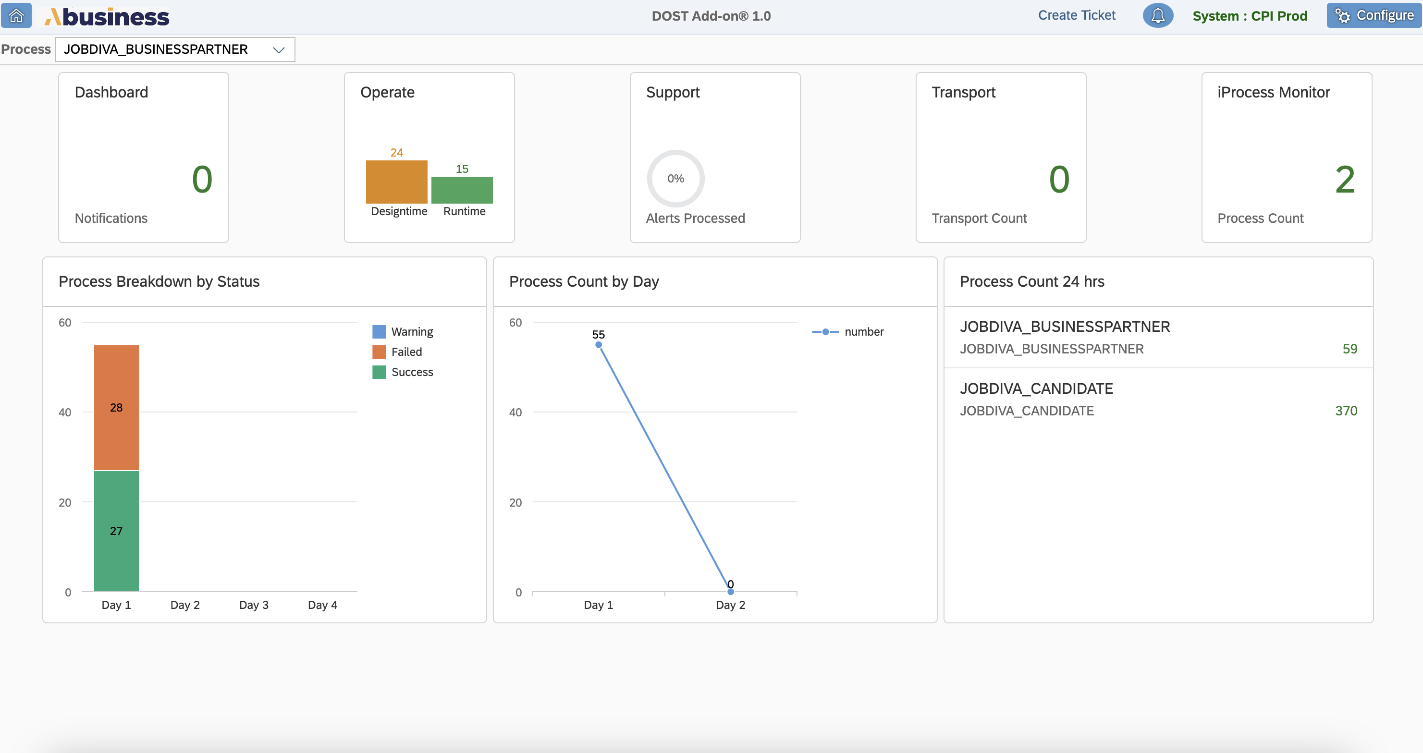Click the Alerts Processed circle in Support tile

(675, 178)
